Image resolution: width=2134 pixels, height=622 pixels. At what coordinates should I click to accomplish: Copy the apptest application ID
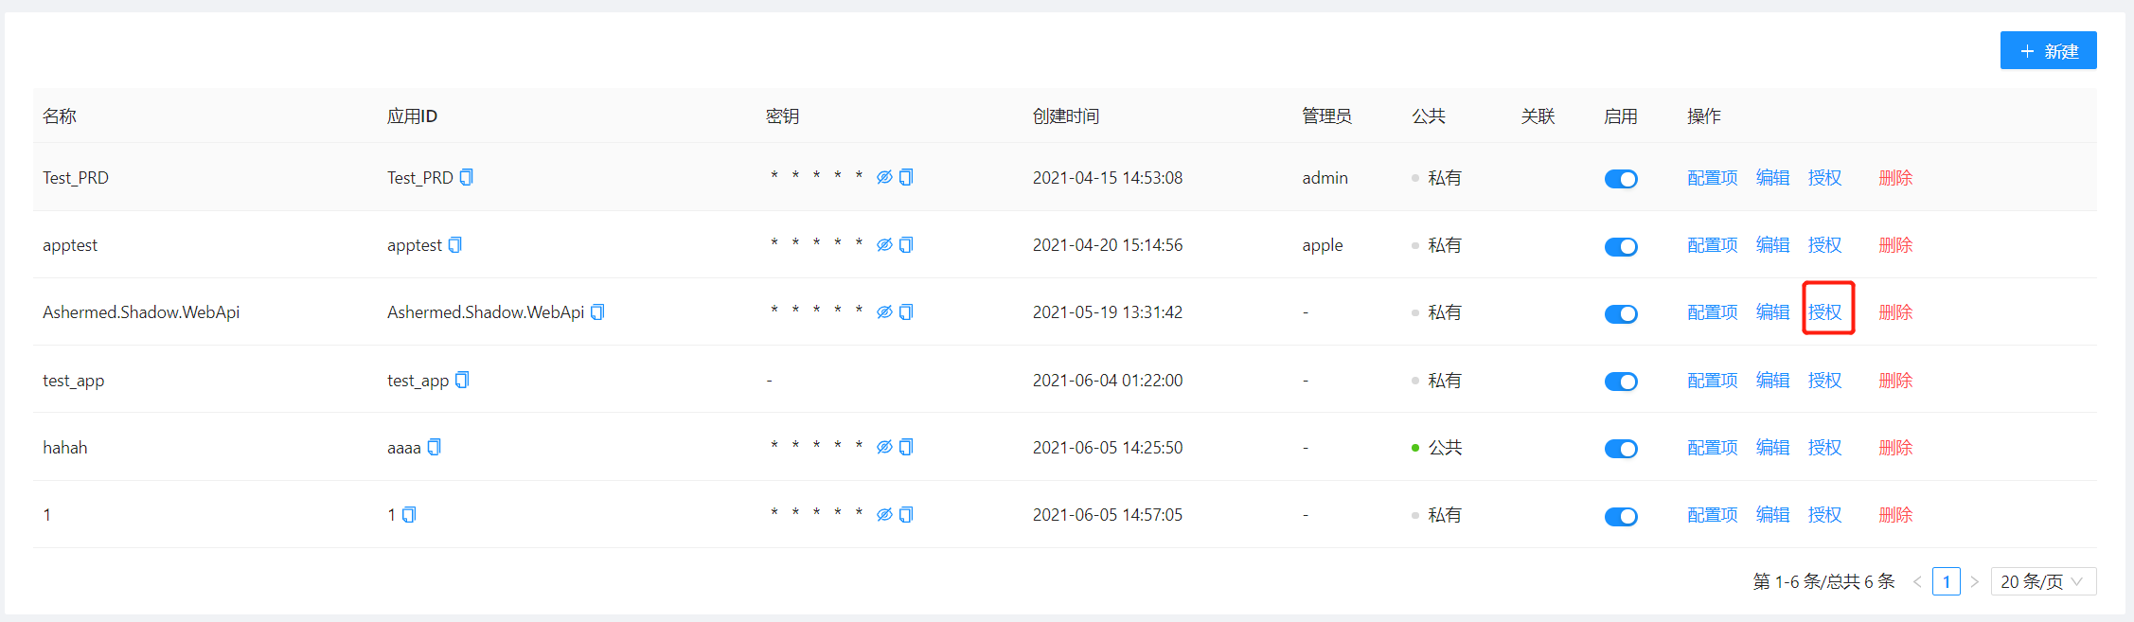[x=454, y=244]
